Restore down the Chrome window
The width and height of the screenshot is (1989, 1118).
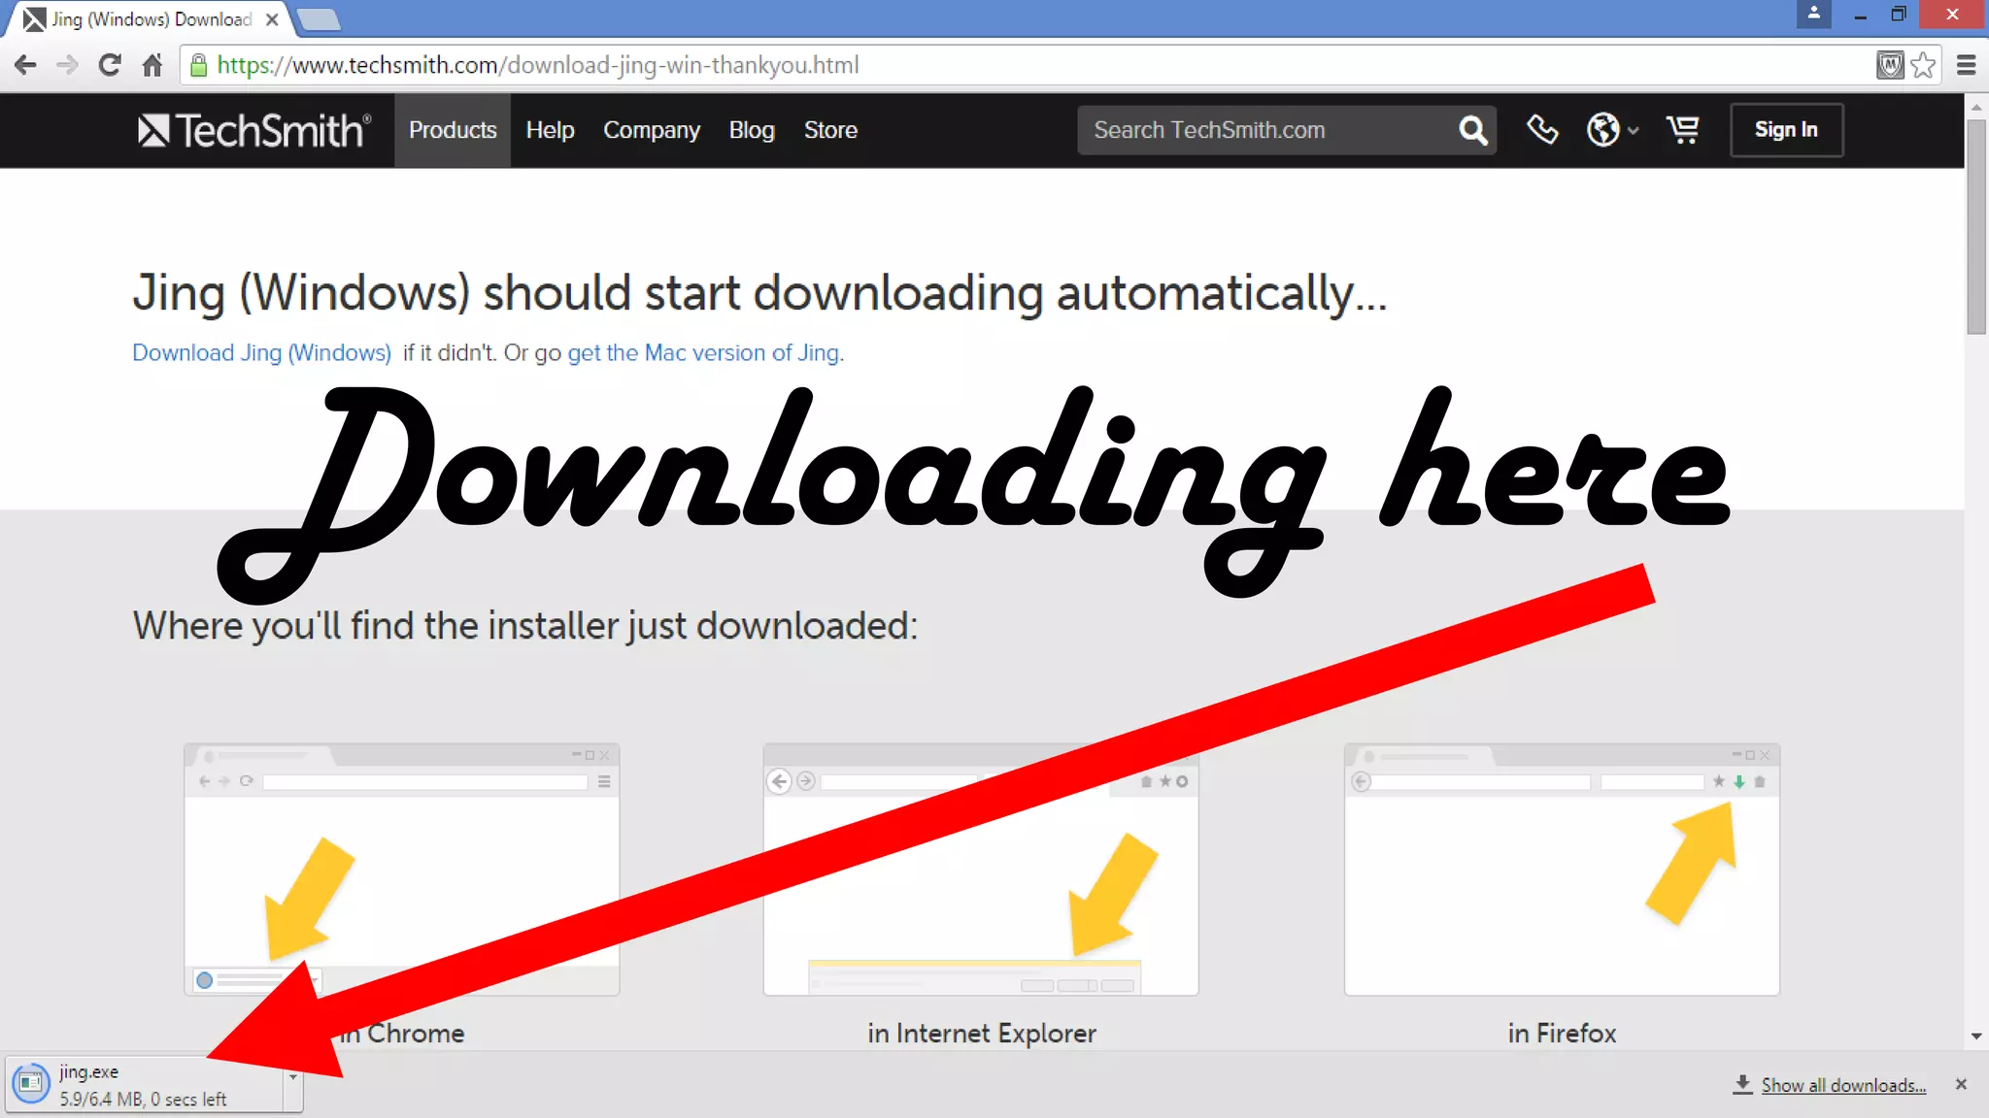[1899, 15]
